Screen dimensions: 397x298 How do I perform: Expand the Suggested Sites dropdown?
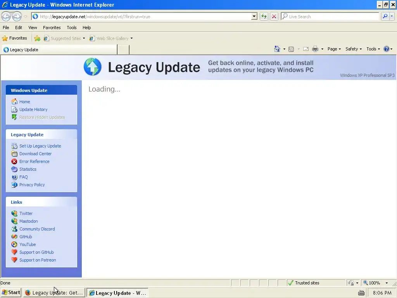point(84,38)
